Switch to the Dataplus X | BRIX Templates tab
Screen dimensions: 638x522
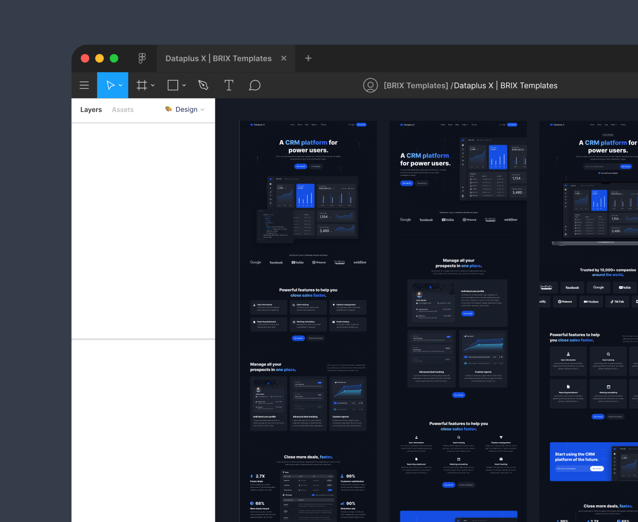point(218,58)
